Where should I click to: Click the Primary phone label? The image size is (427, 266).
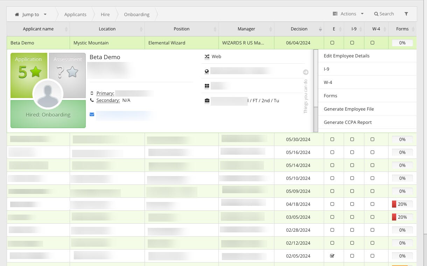105,93
